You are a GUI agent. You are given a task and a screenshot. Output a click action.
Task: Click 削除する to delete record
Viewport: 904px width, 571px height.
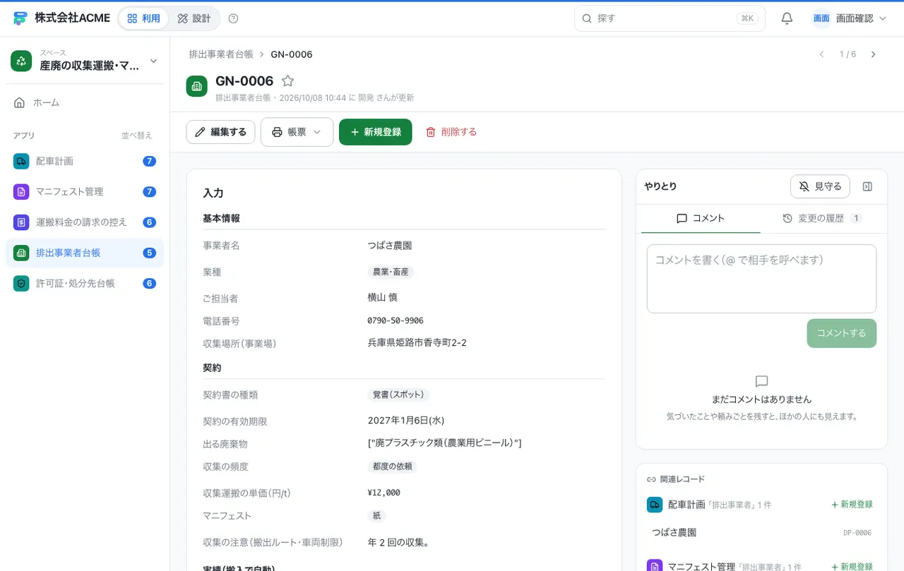(x=451, y=132)
